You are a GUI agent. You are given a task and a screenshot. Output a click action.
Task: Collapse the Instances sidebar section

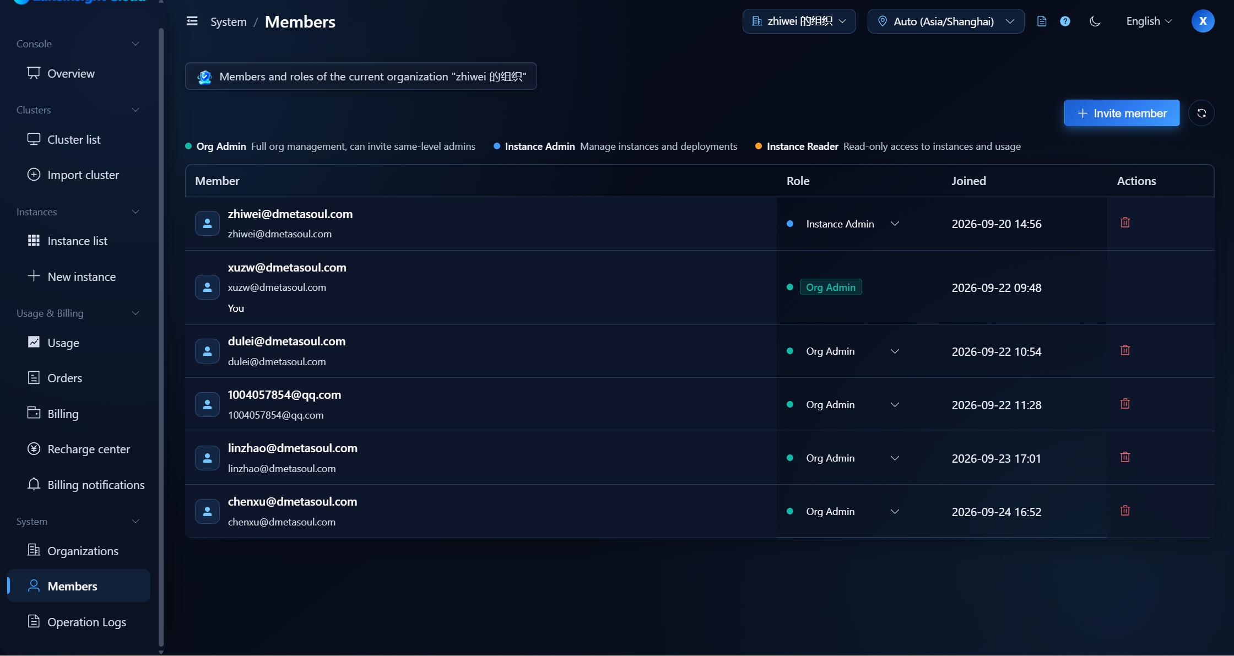[x=78, y=212]
